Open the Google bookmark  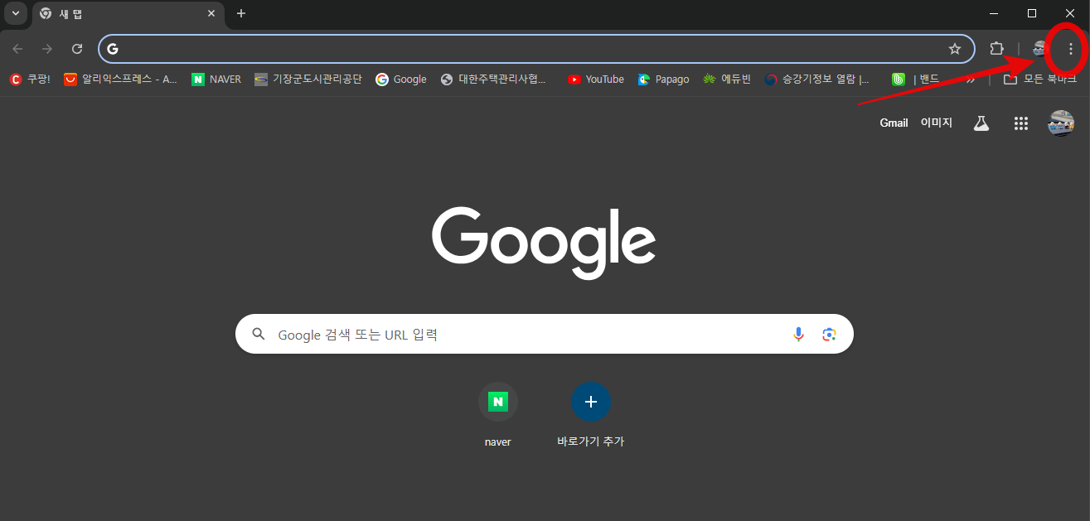(x=401, y=80)
